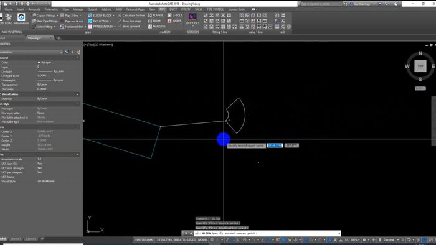The width and height of the screenshot is (436, 245).
Task: Collapse the View properties section
Action: pyautogui.click(x=77, y=127)
